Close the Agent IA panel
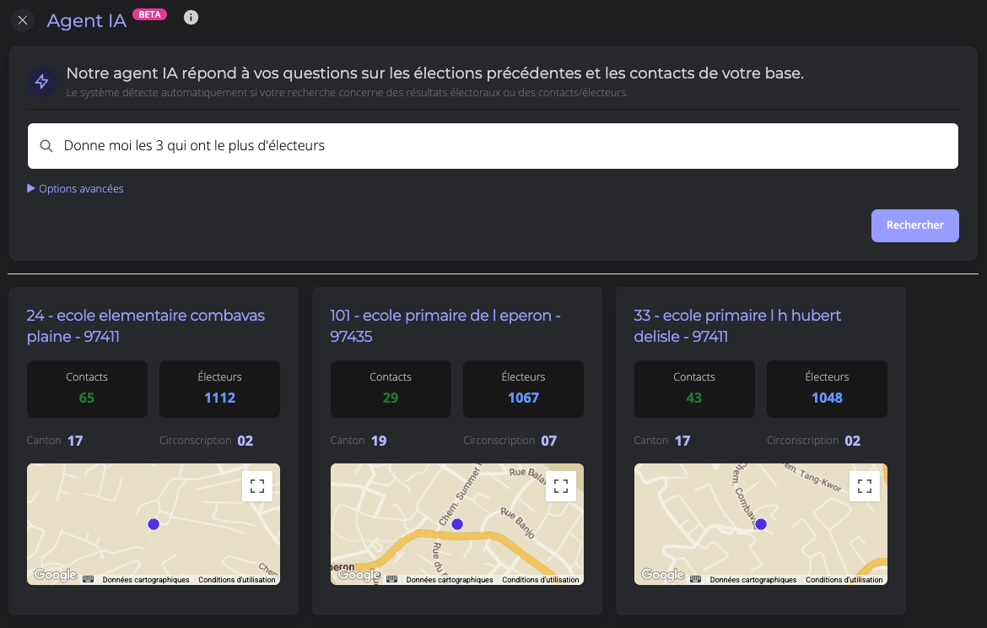 pos(23,20)
